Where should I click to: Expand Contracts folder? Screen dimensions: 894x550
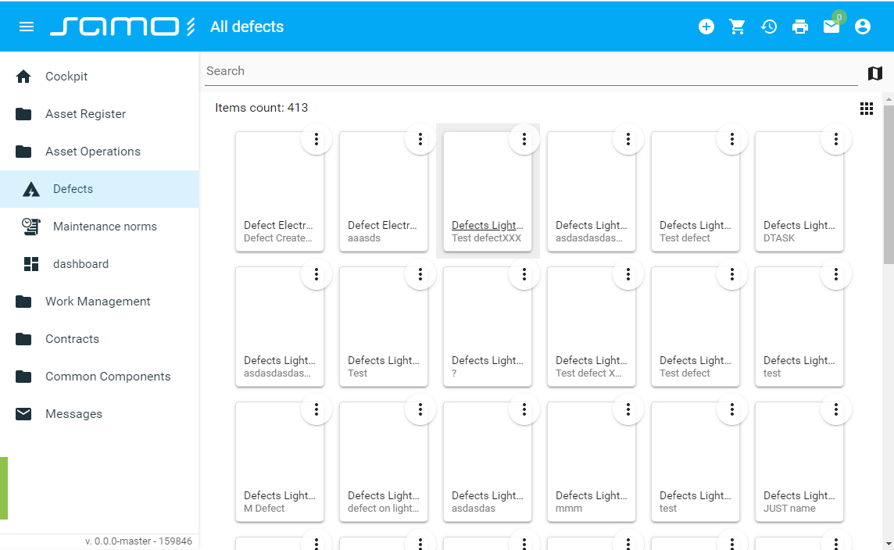pos(99,339)
